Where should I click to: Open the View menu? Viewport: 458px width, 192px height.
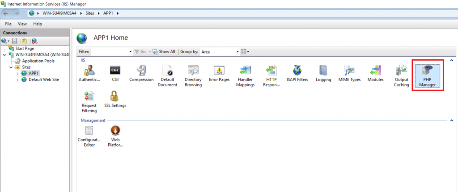click(22, 24)
